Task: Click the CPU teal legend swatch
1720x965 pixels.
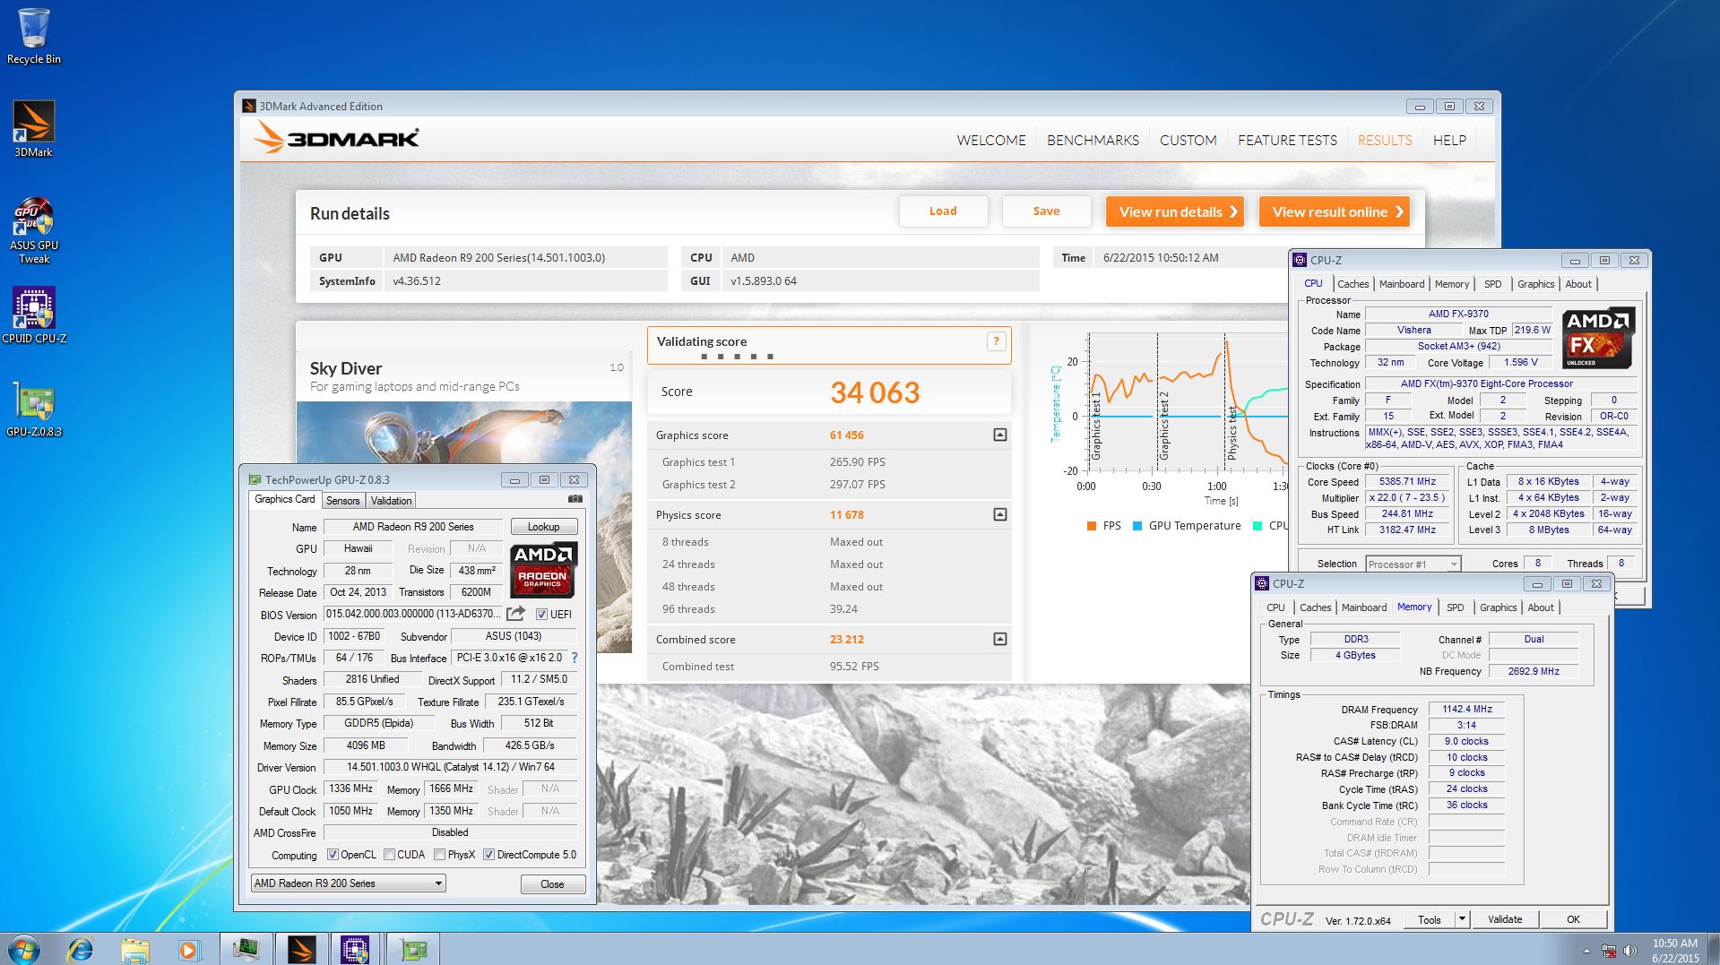Action: [1258, 526]
